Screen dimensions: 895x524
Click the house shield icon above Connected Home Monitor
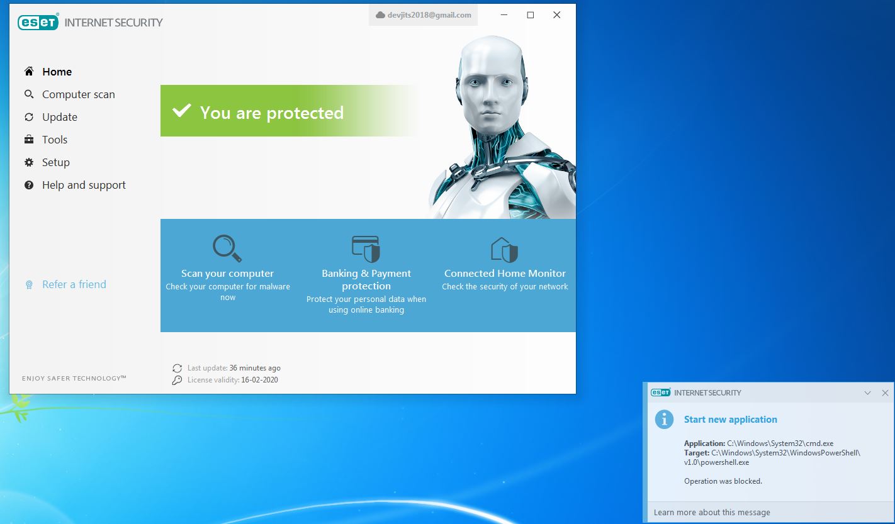pos(504,250)
